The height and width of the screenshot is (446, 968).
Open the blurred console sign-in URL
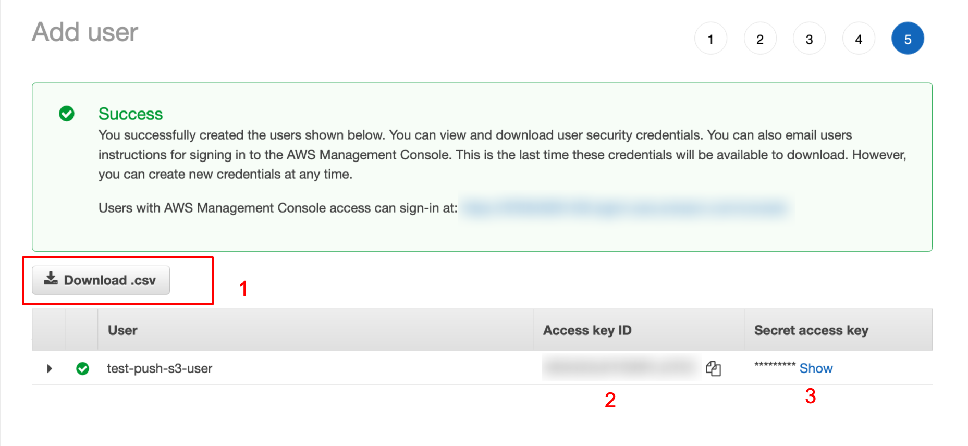pyautogui.click(x=626, y=208)
